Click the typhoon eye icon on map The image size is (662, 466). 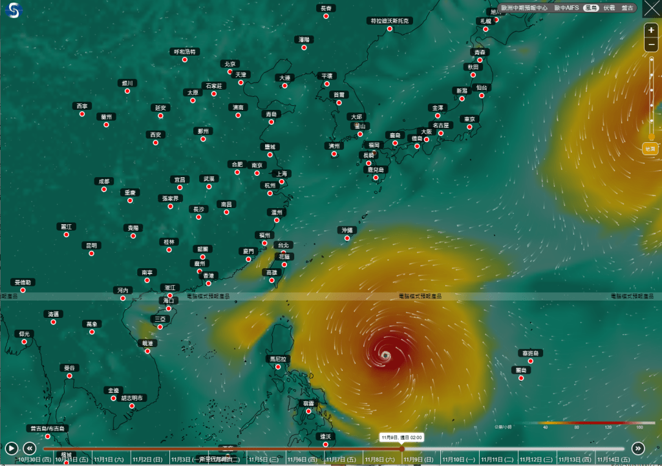pos(386,355)
